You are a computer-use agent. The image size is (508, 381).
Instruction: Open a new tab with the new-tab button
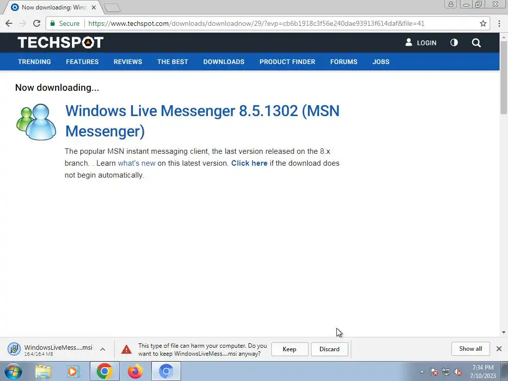(x=113, y=8)
